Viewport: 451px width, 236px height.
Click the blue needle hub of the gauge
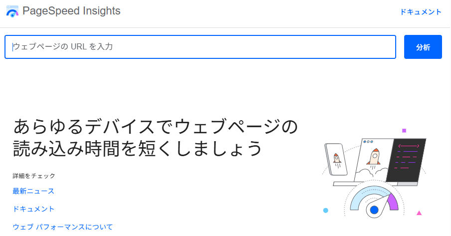pos(374,210)
